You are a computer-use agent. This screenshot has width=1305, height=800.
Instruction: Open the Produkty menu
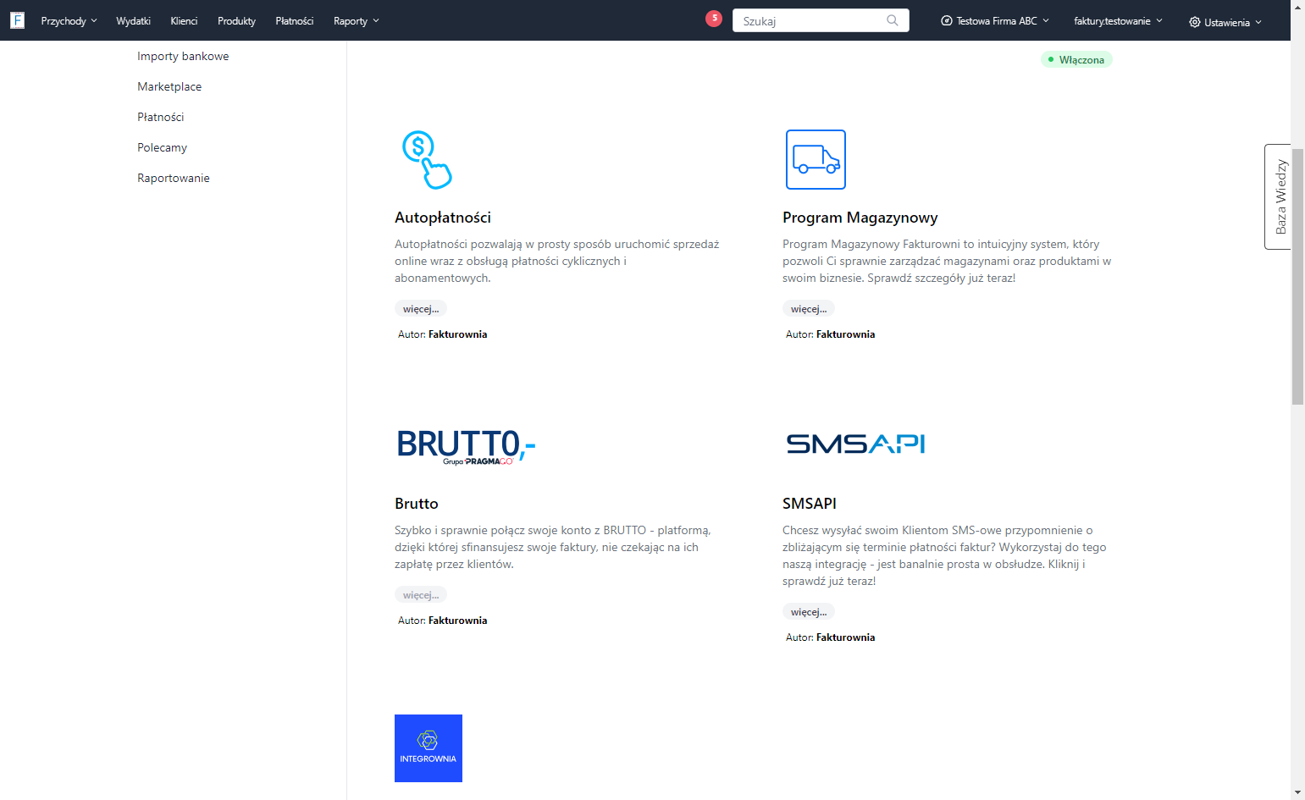236,21
